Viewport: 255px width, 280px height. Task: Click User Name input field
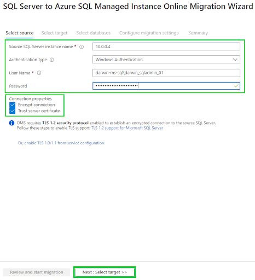pos(166,73)
